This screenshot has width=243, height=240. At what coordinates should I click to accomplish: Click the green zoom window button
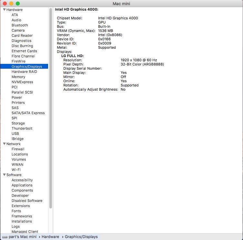[18, 4]
